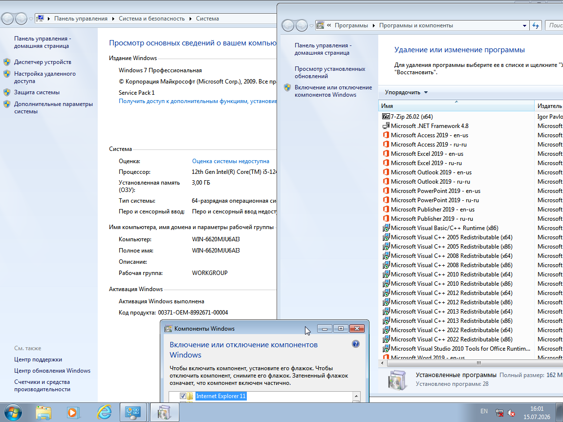The height and width of the screenshot is (422, 563).
Task: Click shield icon next to Защита системы
Action: coord(7,92)
